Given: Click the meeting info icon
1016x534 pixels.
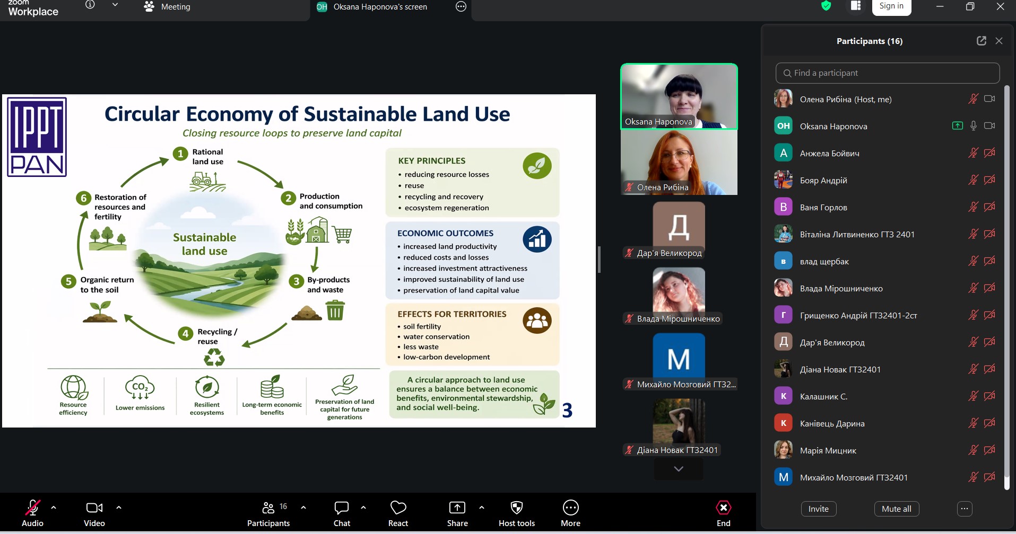Looking at the screenshot, I should coord(90,5).
